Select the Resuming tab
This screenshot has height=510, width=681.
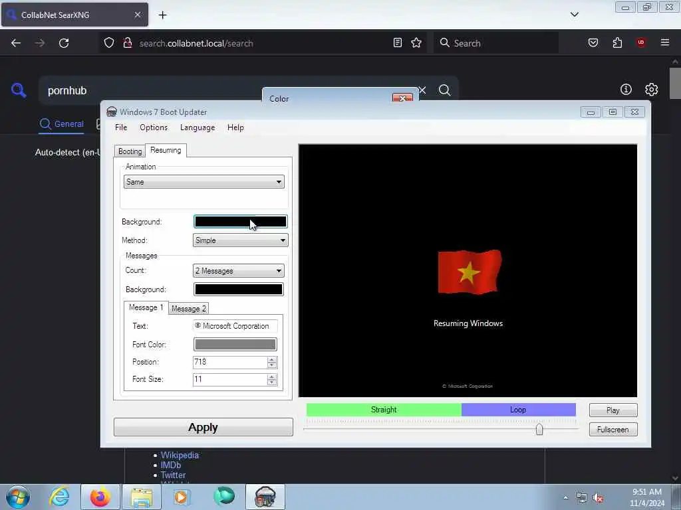tap(166, 150)
